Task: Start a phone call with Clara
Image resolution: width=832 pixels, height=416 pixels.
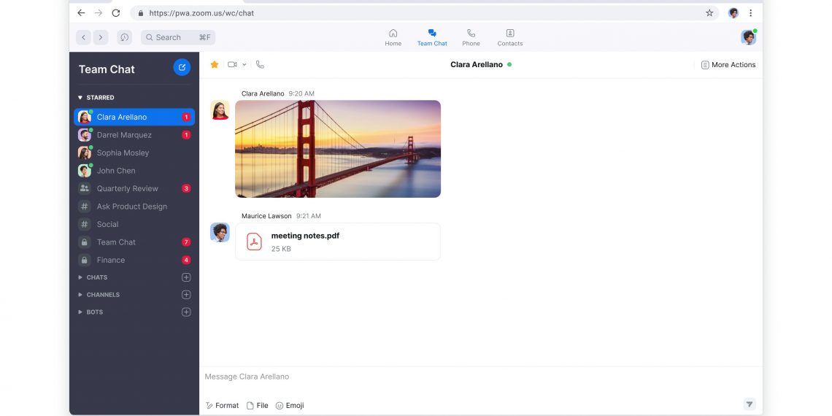Action: click(x=260, y=65)
